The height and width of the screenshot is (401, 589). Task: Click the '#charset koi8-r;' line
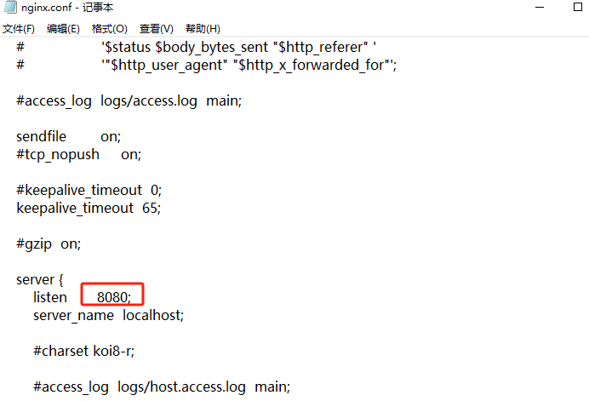point(83,352)
